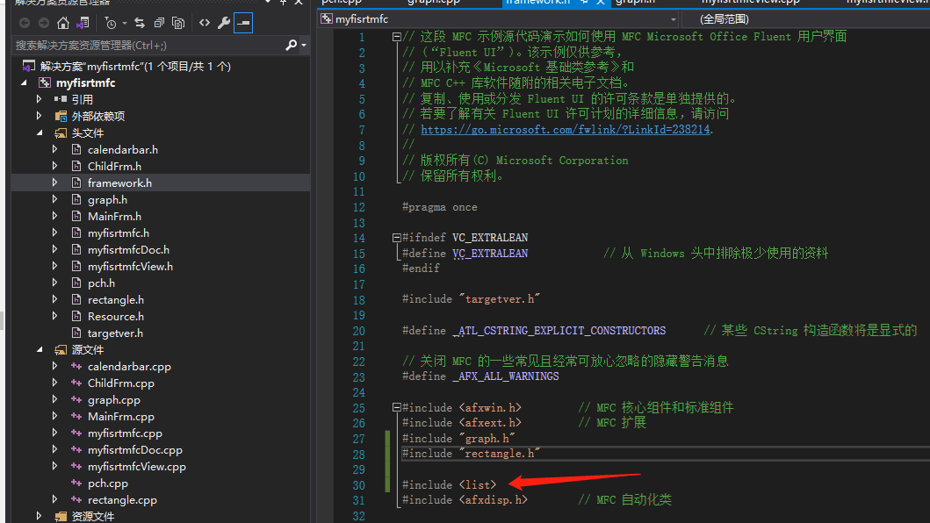Expand the graph.h tree node
Screen dimensions: 930x523
(54, 200)
